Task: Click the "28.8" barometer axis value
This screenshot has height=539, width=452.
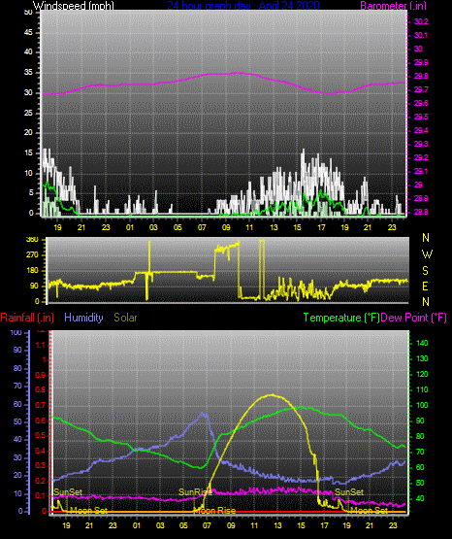Action: (421, 212)
